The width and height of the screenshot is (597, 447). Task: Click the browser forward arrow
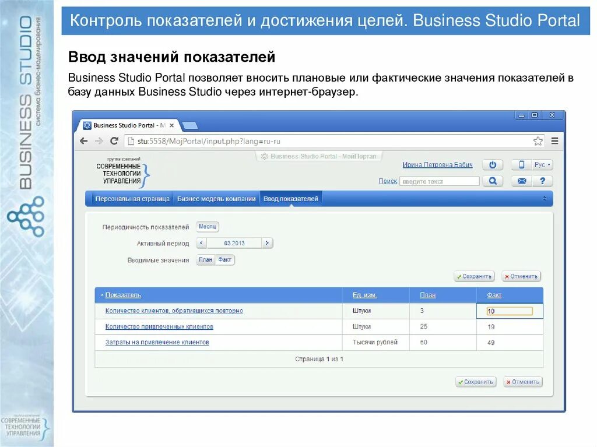pyautogui.click(x=99, y=141)
